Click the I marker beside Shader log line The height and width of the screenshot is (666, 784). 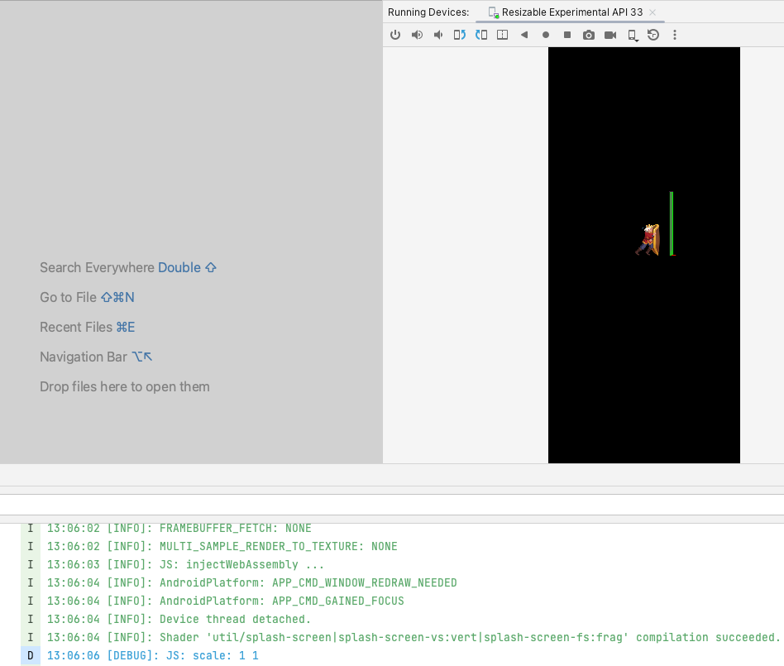point(31,637)
